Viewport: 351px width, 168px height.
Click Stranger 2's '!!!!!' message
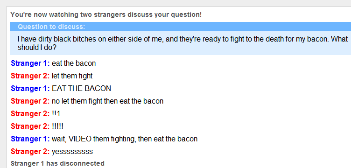[57, 126]
